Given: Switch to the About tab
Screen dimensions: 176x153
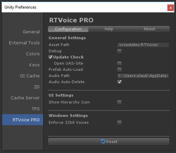Looking at the screenshot, I should click(149, 29).
